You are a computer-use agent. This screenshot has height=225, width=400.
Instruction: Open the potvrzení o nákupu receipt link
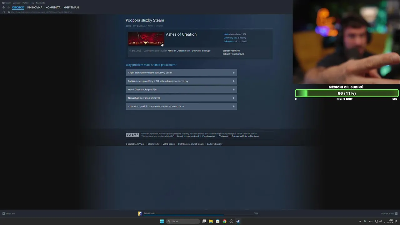coord(201,51)
